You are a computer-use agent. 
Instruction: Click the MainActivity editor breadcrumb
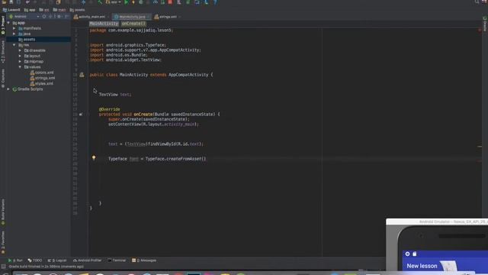(x=104, y=24)
